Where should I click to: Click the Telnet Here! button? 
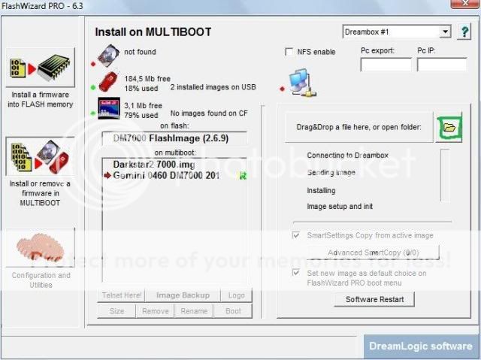click(122, 295)
